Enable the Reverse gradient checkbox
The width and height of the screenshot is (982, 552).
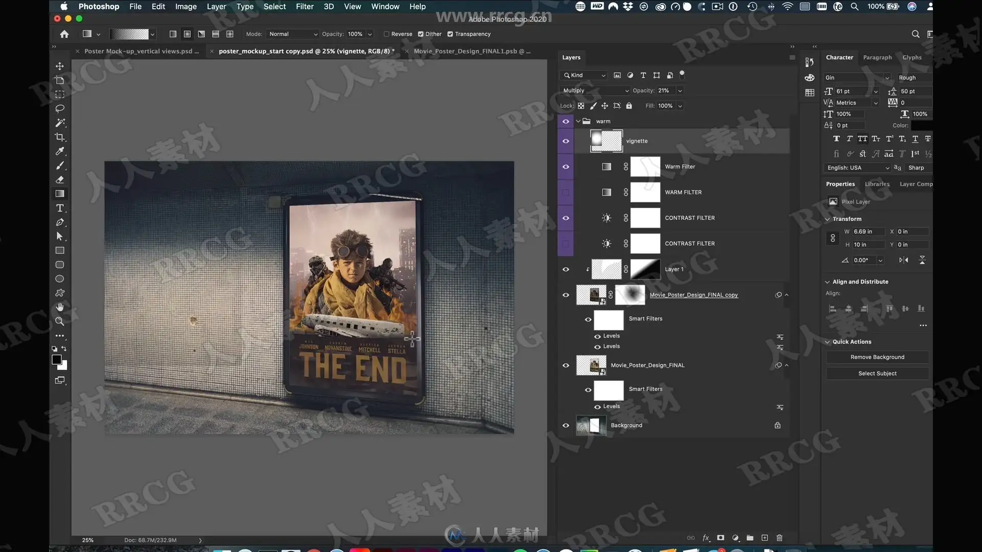pyautogui.click(x=387, y=34)
